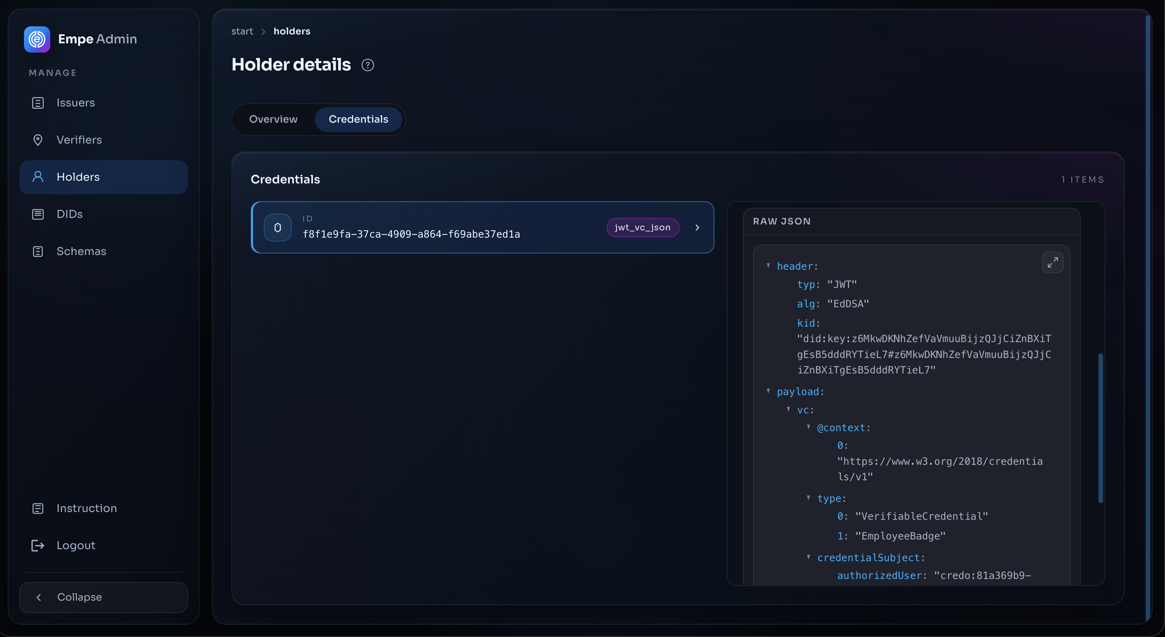
Task: Click the holders breadcrumb link
Action: [x=292, y=31]
